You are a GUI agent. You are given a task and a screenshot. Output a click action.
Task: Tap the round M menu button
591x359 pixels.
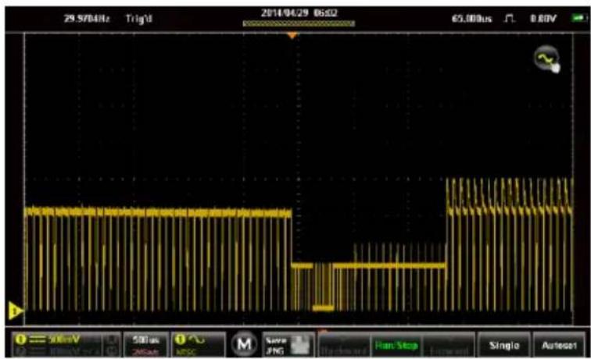click(x=244, y=343)
